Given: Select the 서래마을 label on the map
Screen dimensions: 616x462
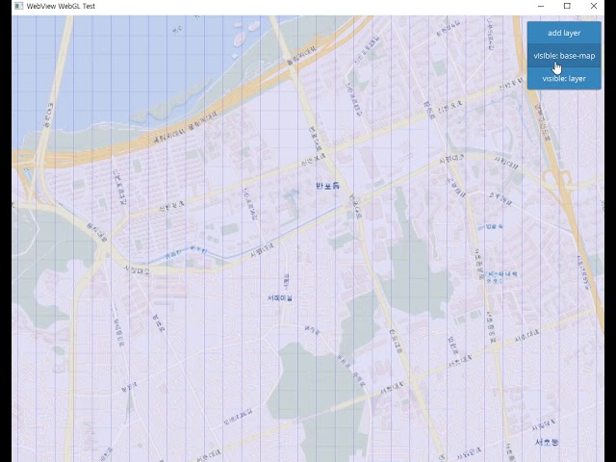Looking at the screenshot, I should pos(280,298).
